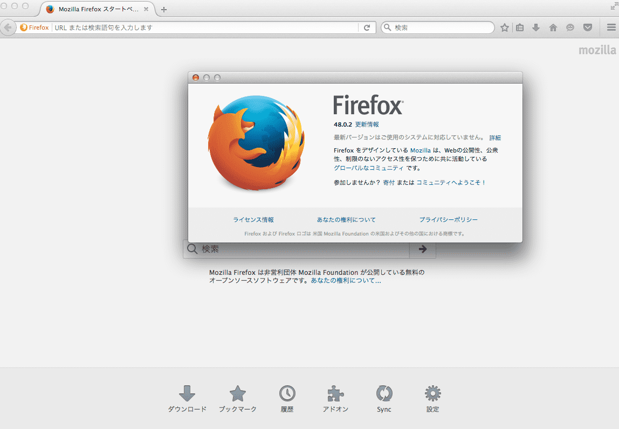The width and height of the screenshot is (619, 429).
Task: Open グローバルなコミュニティ link
Action: (369, 168)
